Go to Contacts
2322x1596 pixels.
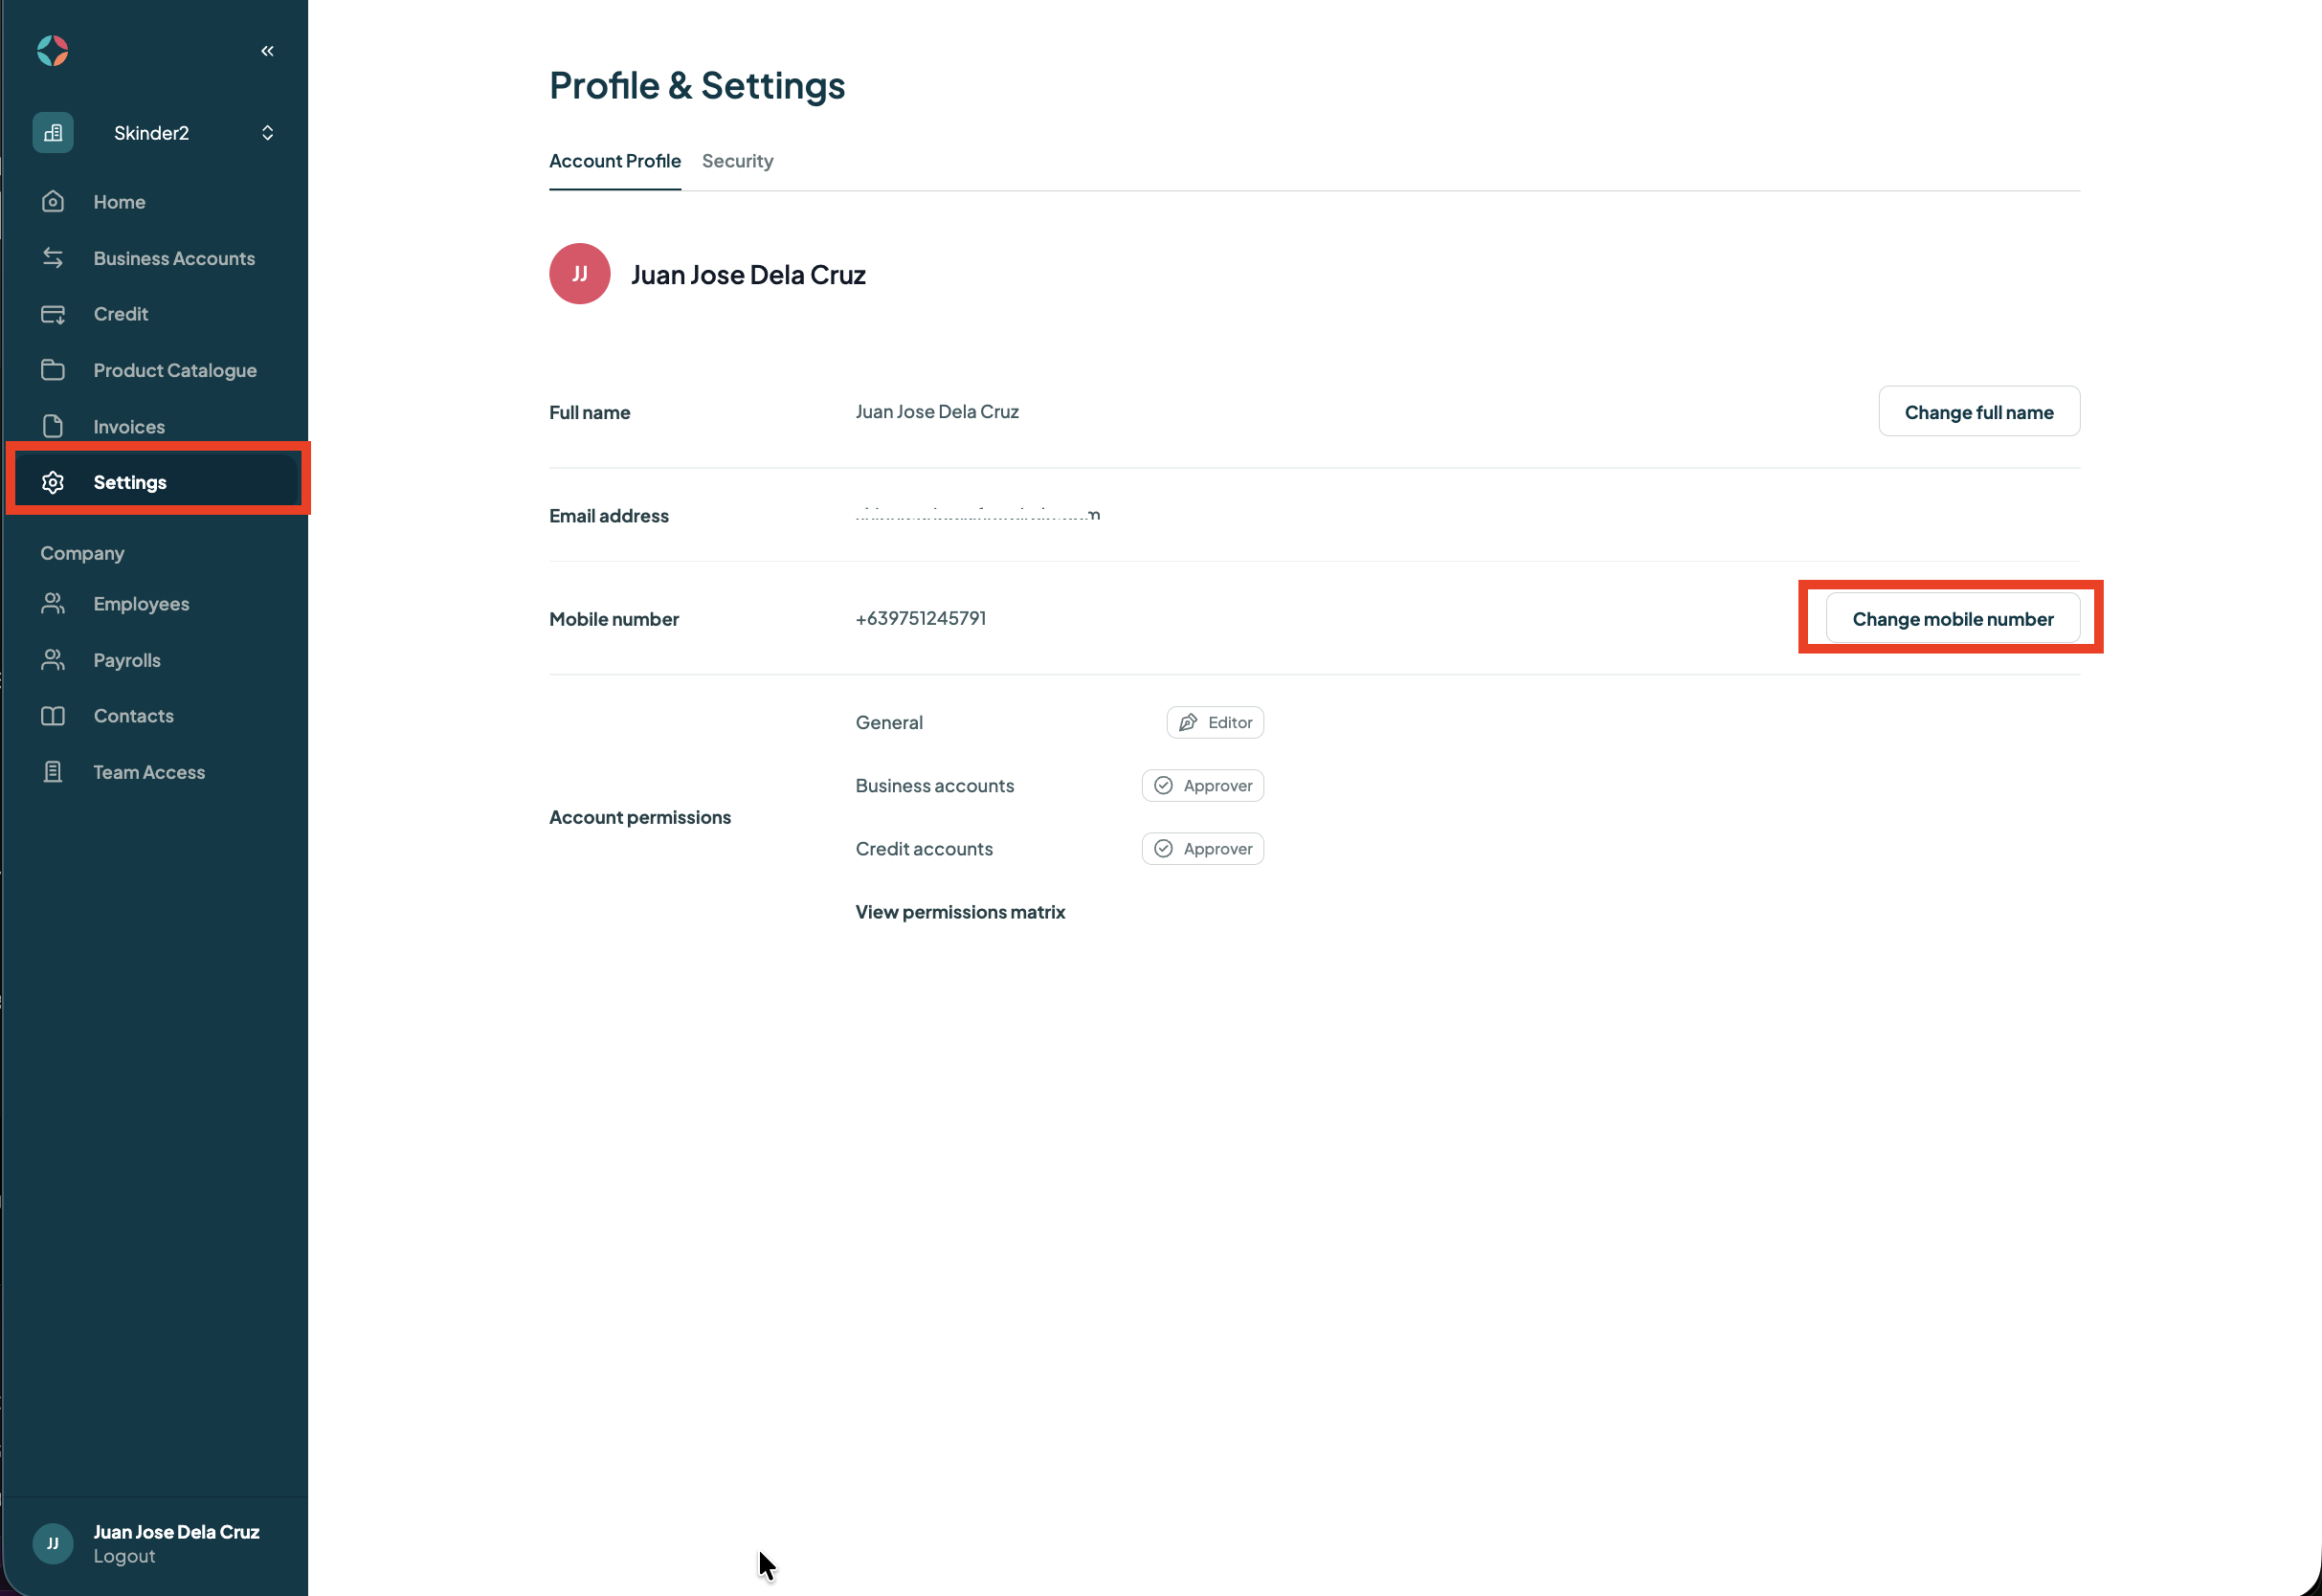(156, 716)
